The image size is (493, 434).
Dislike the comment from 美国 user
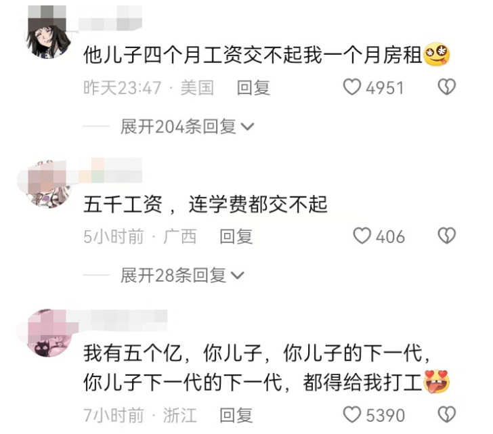point(447,87)
